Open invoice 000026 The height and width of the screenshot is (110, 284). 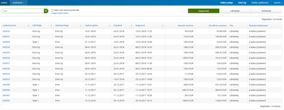point(6,69)
